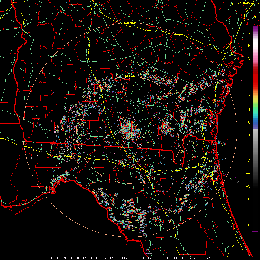Click the -4 value on color scale
The image size is (260, 260).
248,174
